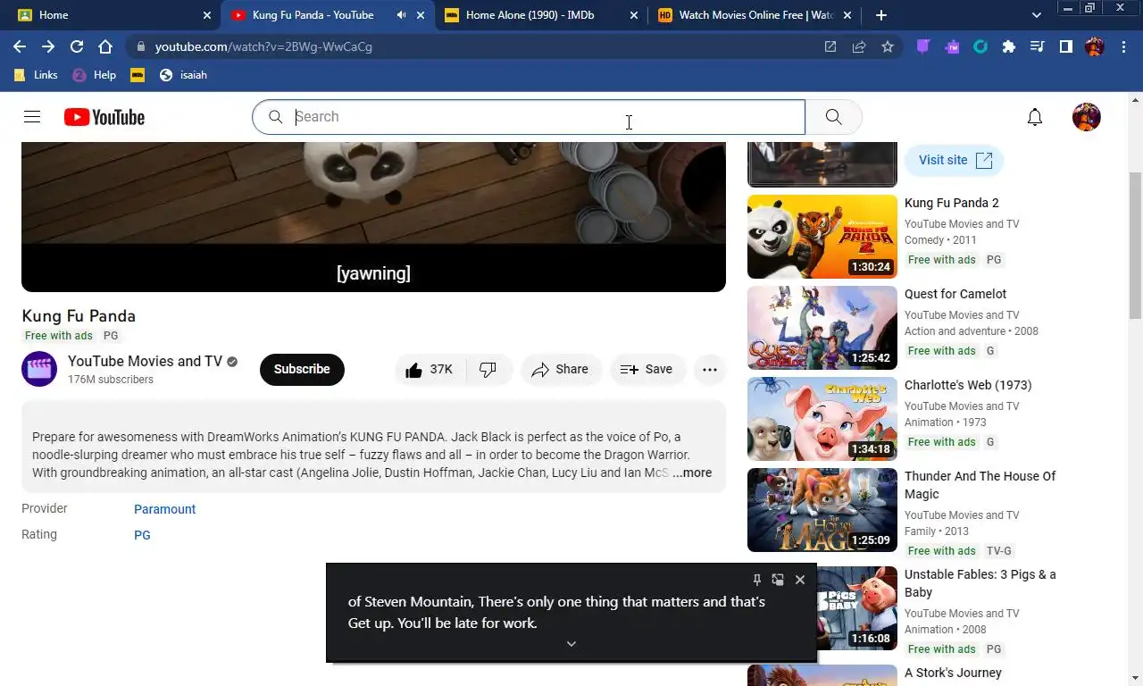The image size is (1143, 686).
Task: Open Thunder And The House Of Magic title
Action: [x=980, y=485]
